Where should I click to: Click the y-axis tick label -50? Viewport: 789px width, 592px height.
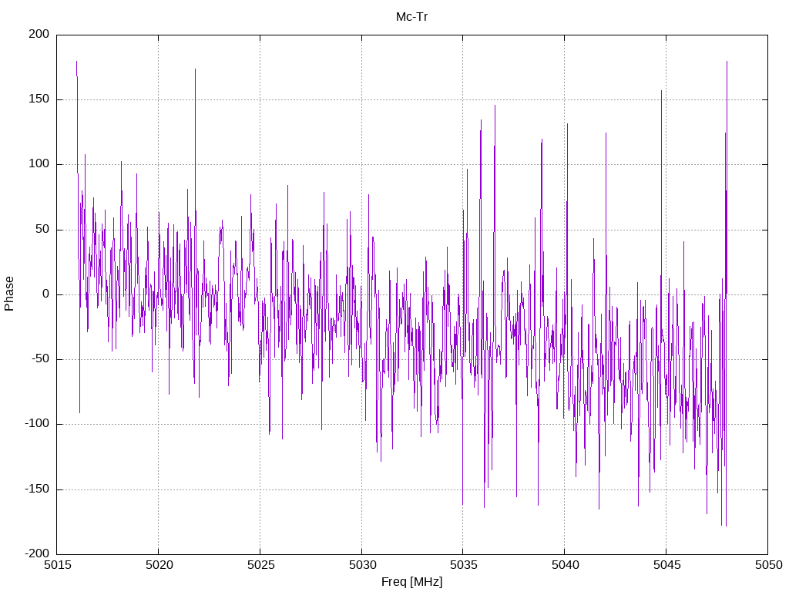coord(41,359)
